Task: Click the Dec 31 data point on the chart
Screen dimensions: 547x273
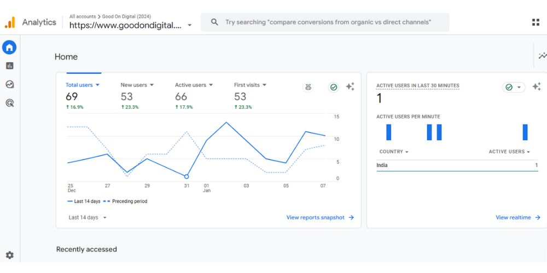Action: pos(187,176)
